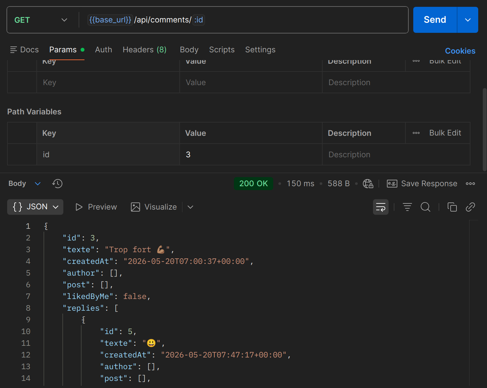The image size is (487, 388).
Task: Open the Docs icon tab
Action: [24, 50]
